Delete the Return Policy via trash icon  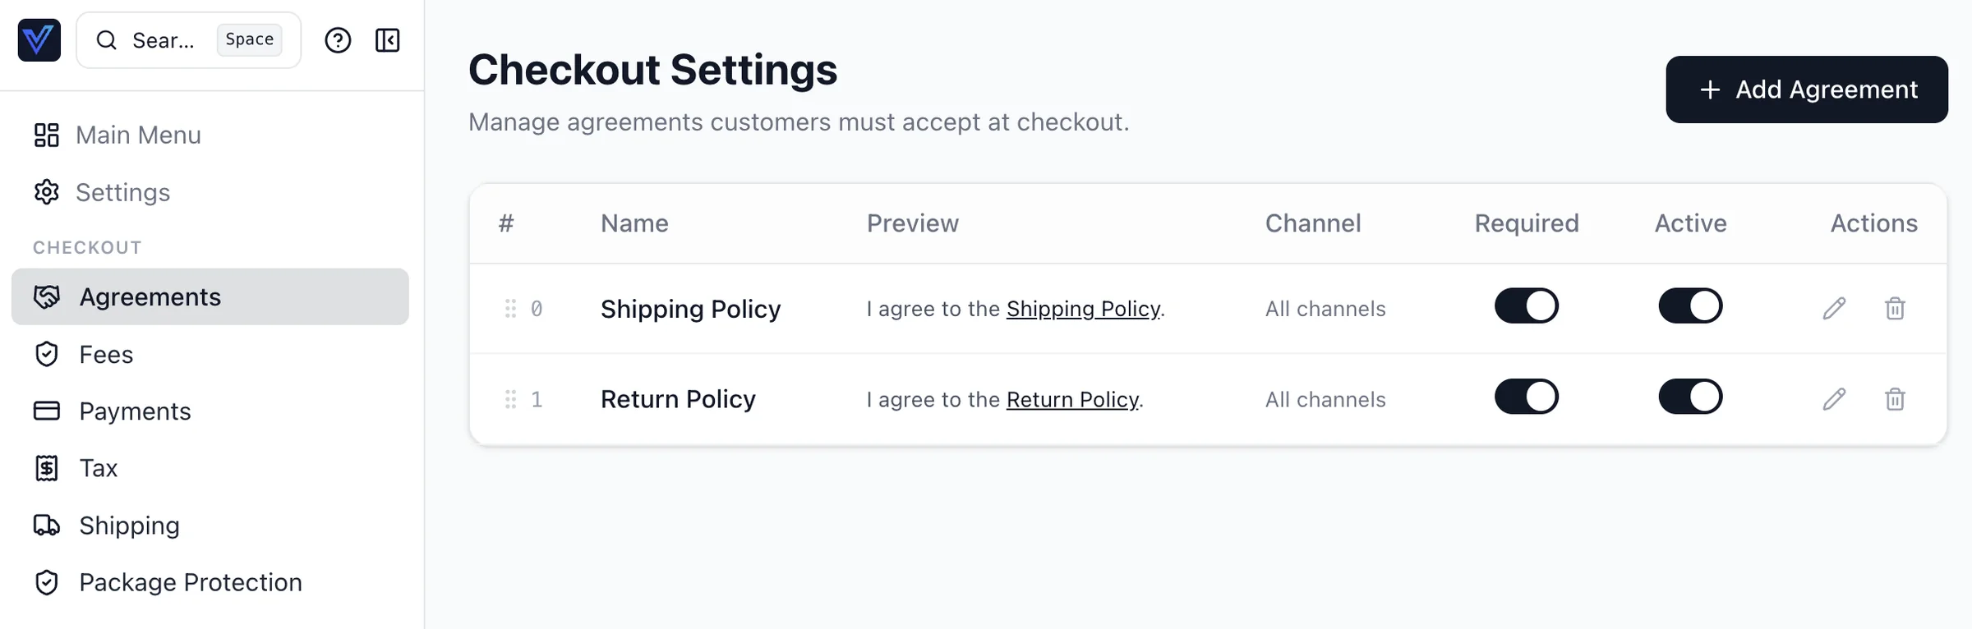point(1896,399)
